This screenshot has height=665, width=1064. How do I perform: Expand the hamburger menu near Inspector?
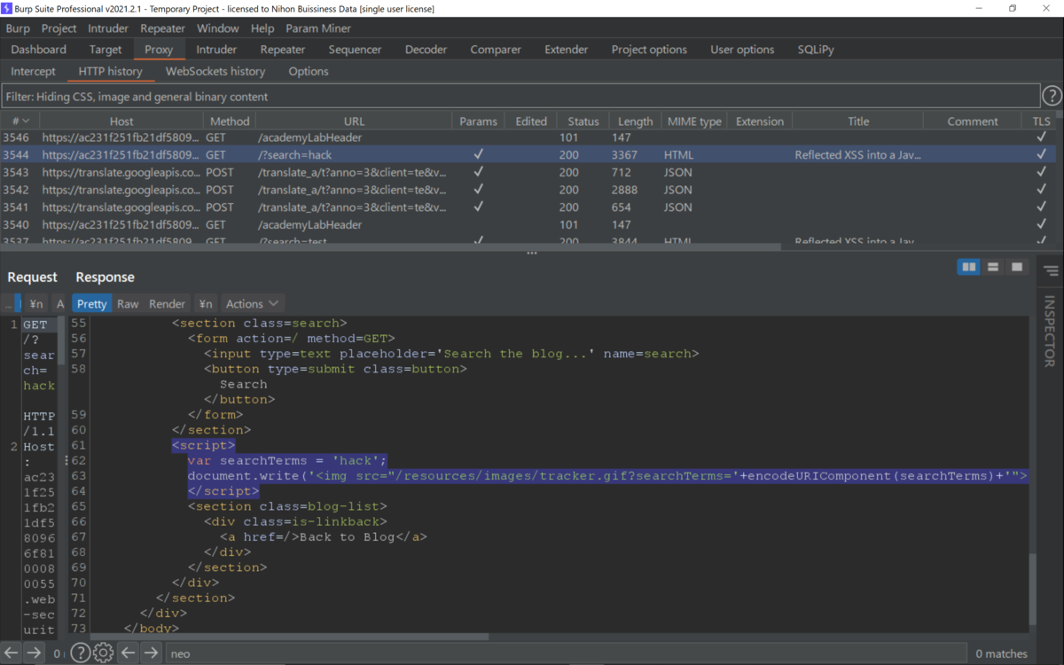pyautogui.click(x=1050, y=271)
